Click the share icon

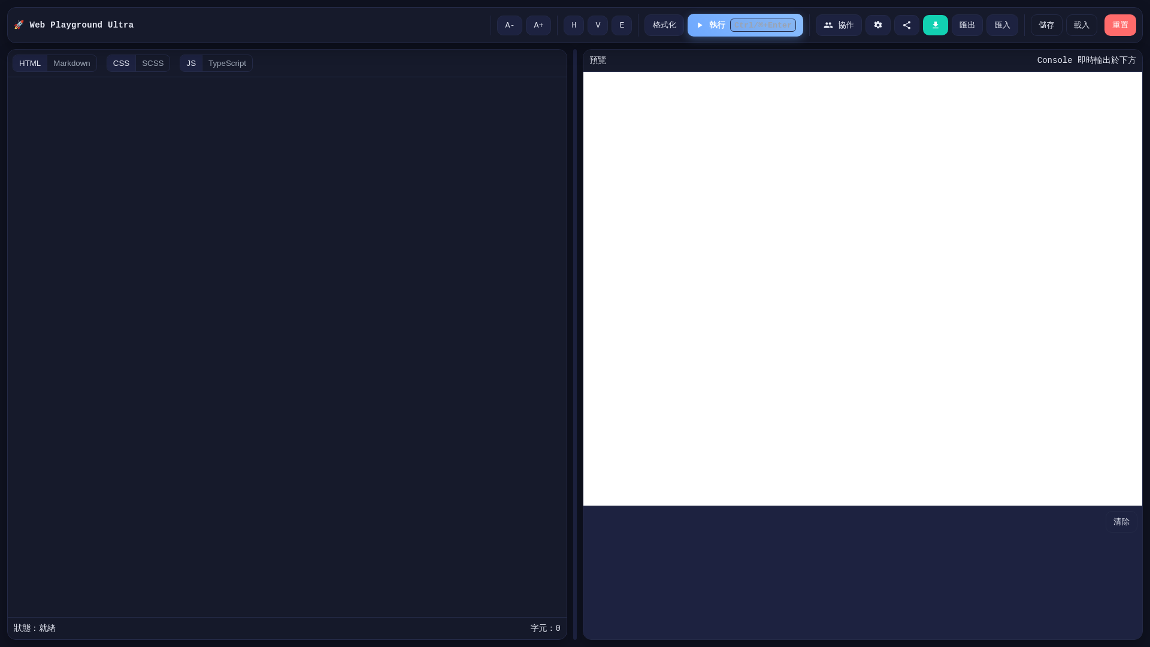[x=907, y=25]
